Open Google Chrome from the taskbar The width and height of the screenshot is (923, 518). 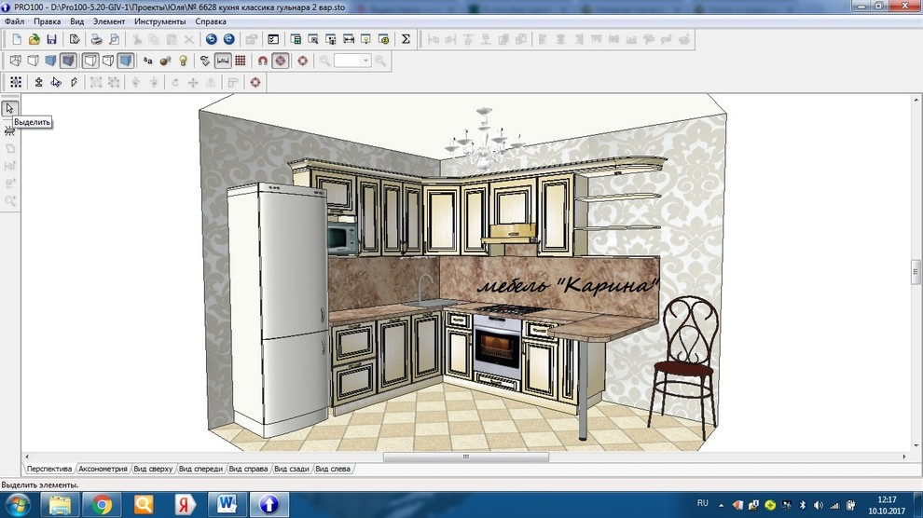coord(102,504)
